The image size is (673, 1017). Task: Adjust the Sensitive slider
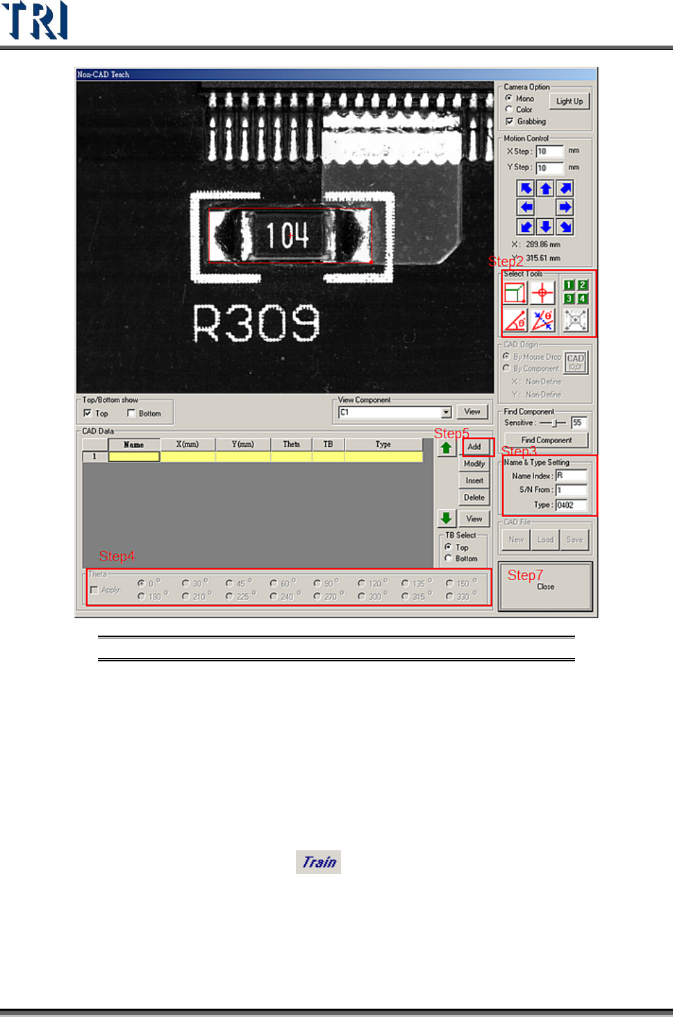click(554, 423)
